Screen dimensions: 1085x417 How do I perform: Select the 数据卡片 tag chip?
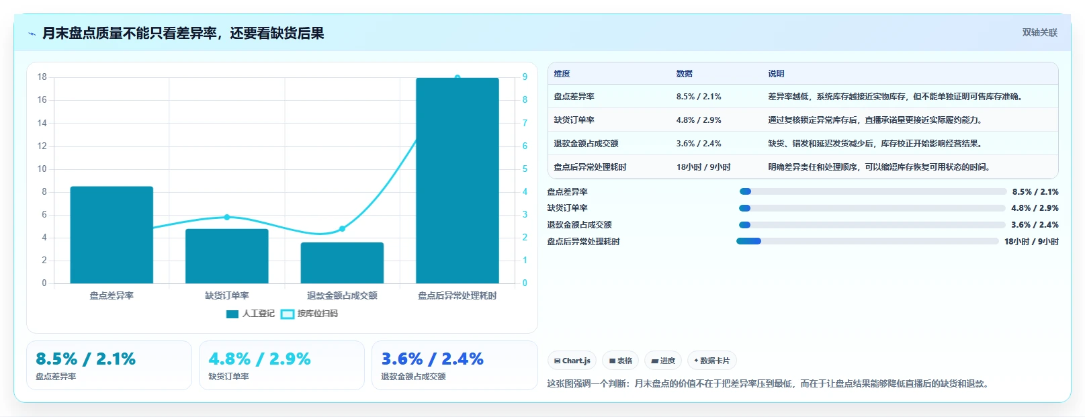(x=712, y=361)
